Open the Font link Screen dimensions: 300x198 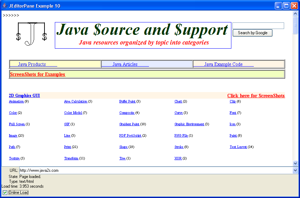click(233, 113)
